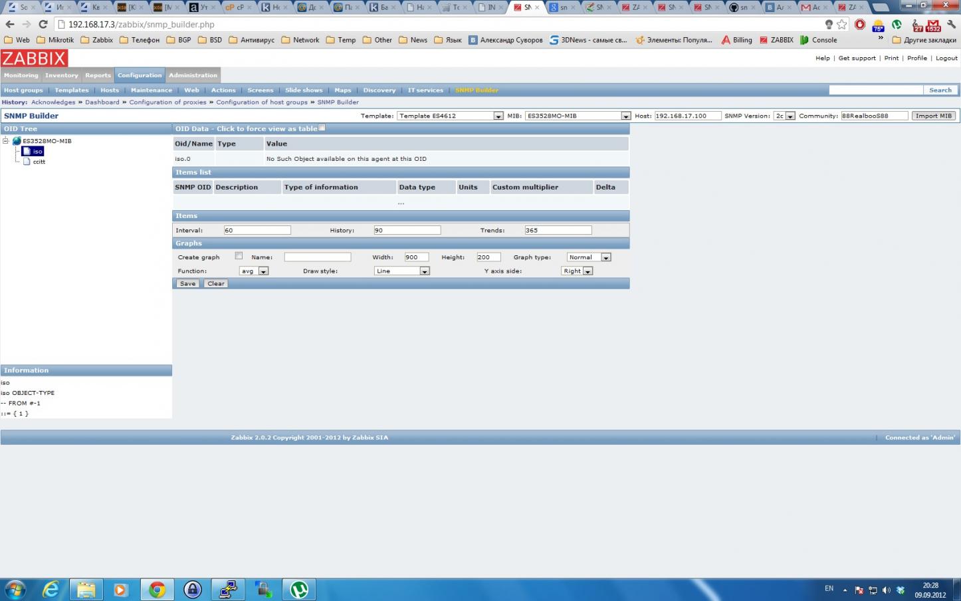
Task: Open the Mikrotik bookmarks folder
Action: pos(55,40)
